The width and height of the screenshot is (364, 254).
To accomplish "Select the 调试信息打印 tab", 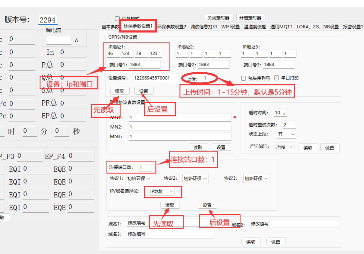I will (x=204, y=27).
